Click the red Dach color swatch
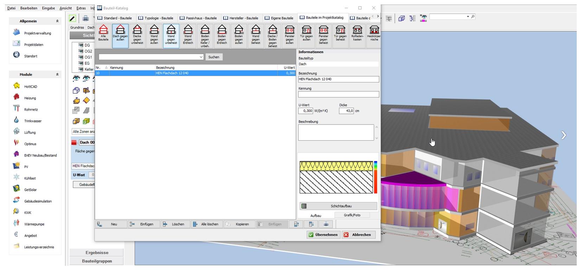 74,142
